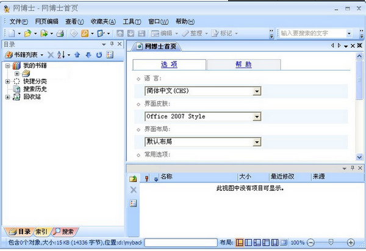Screen dimensions: 366x251
Task: Click the properties icon in directory toolbar
Action: (x=110, y=55)
